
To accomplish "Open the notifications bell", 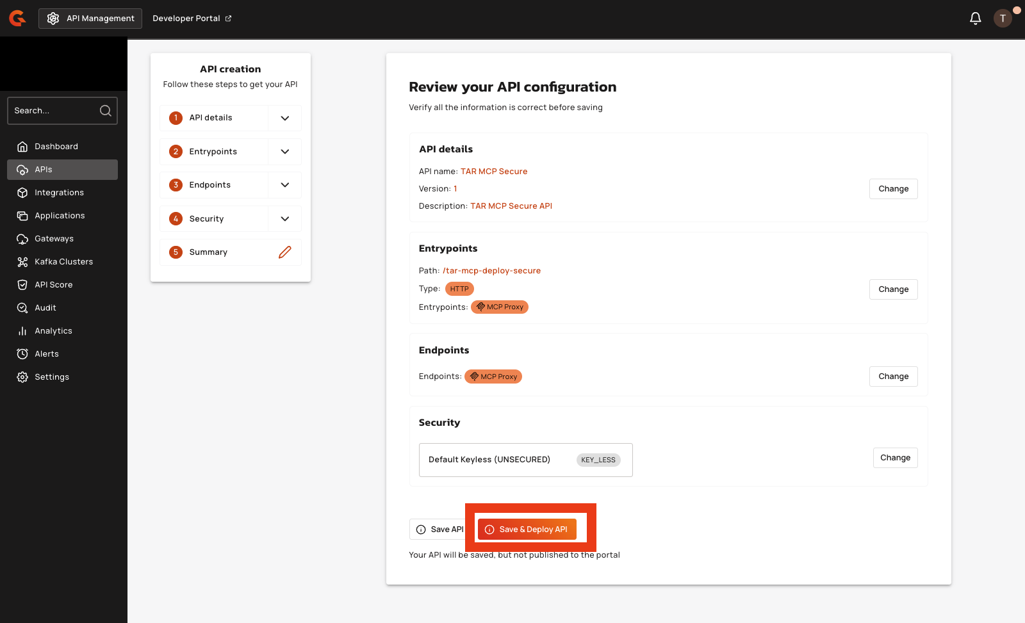I will point(975,19).
